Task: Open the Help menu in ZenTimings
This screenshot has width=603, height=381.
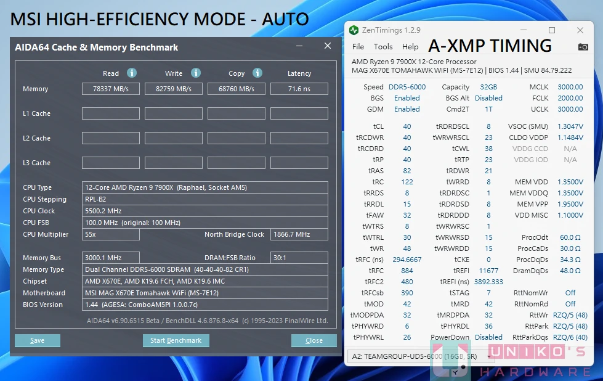Action: 410,47
